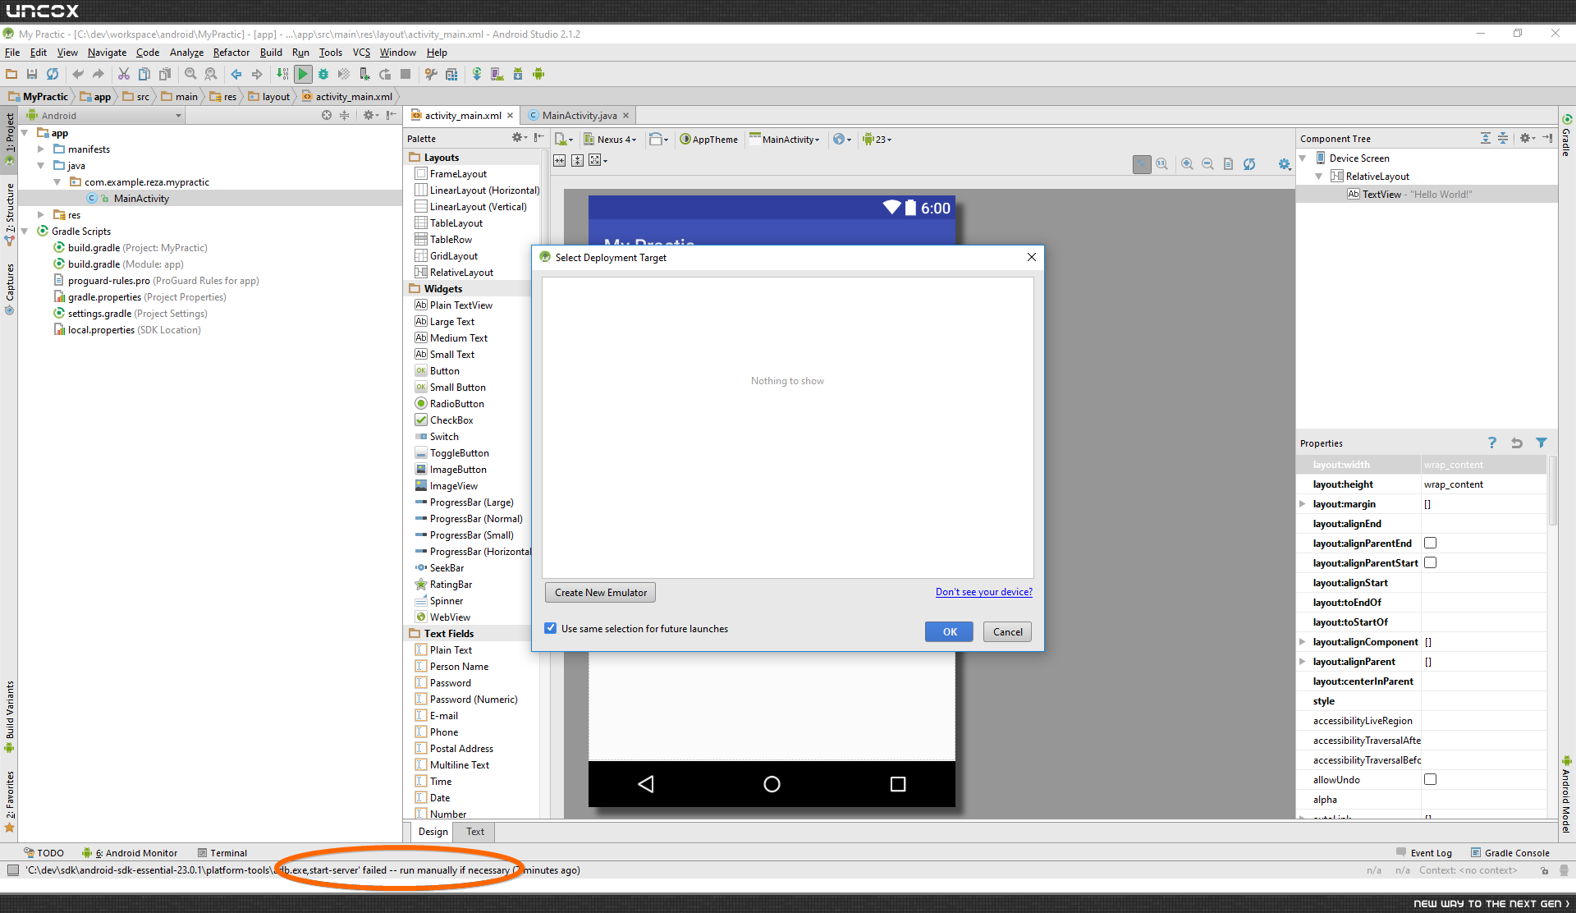The image size is (1576, 913).
Task: Open the Terminal tool window
Action: coord(222,853)
